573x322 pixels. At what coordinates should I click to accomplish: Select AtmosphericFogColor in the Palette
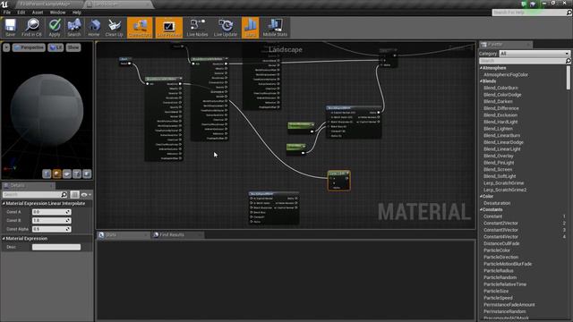tap(505, 74)
